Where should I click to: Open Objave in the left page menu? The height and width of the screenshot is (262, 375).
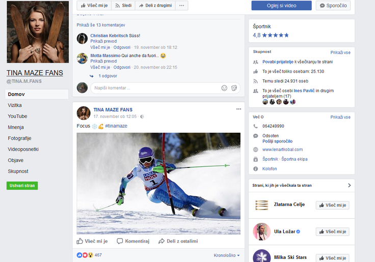point(16,160)
